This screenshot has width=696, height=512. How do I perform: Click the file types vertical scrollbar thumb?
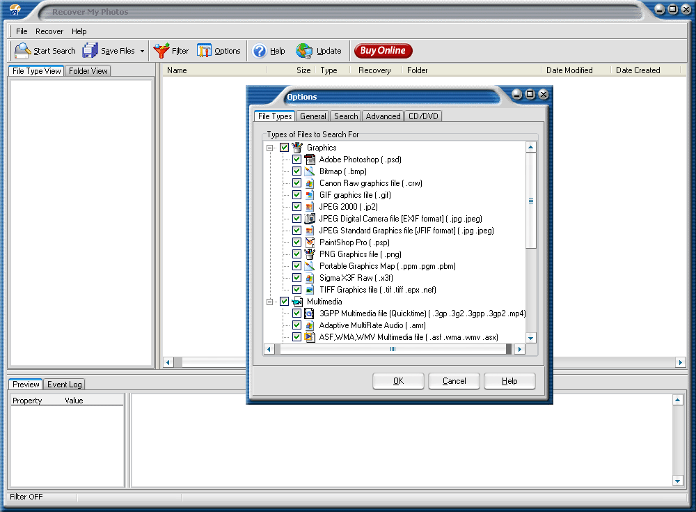[x=531, y=201]
